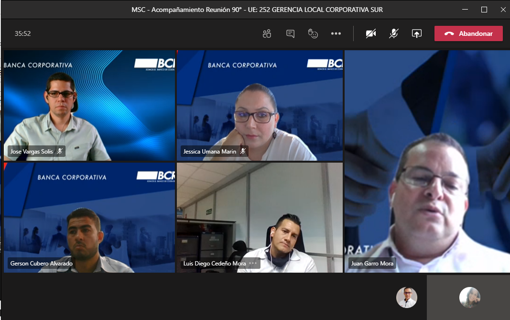The width and height of the screenshot is (510, 320).
Task: Open share content tray
Action: point(417,33)
